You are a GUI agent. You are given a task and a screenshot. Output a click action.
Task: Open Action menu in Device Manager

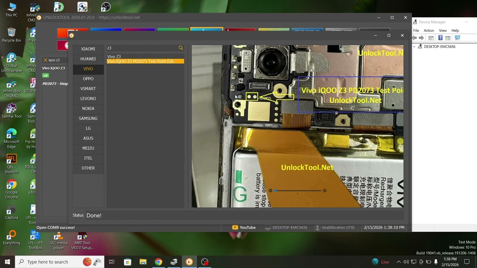click(x=429, y=31)
